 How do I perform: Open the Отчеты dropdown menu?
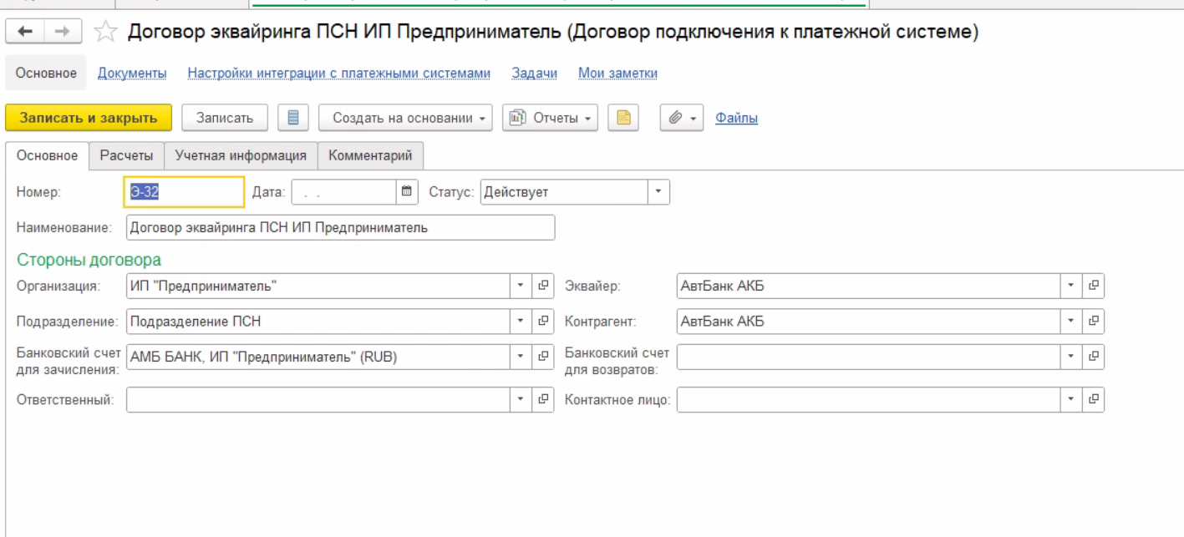(549, 118)
